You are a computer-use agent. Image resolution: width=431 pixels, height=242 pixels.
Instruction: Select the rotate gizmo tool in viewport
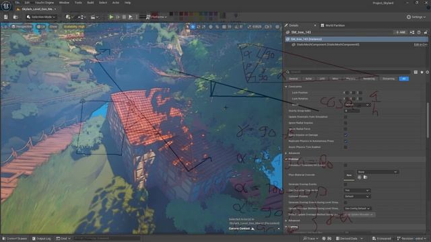pos(199,27)
